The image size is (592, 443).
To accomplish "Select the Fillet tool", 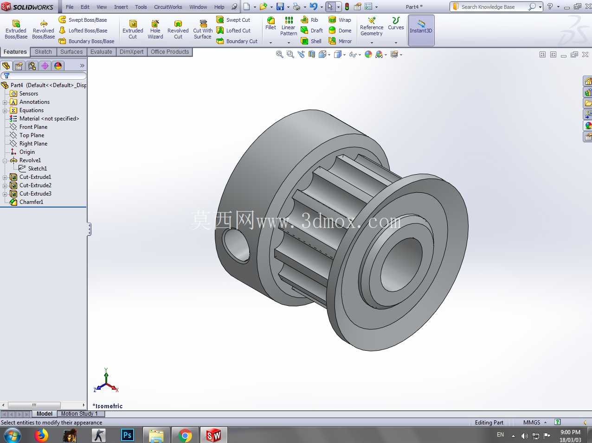I will pyautogui.click(x=270, y=23).
